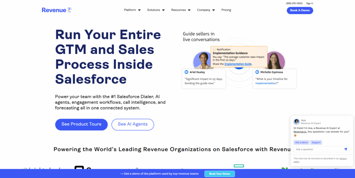Click the Run Your Entire GTM headline
Image resolution: width=355 pixels, height=178 pixels.
108,56
